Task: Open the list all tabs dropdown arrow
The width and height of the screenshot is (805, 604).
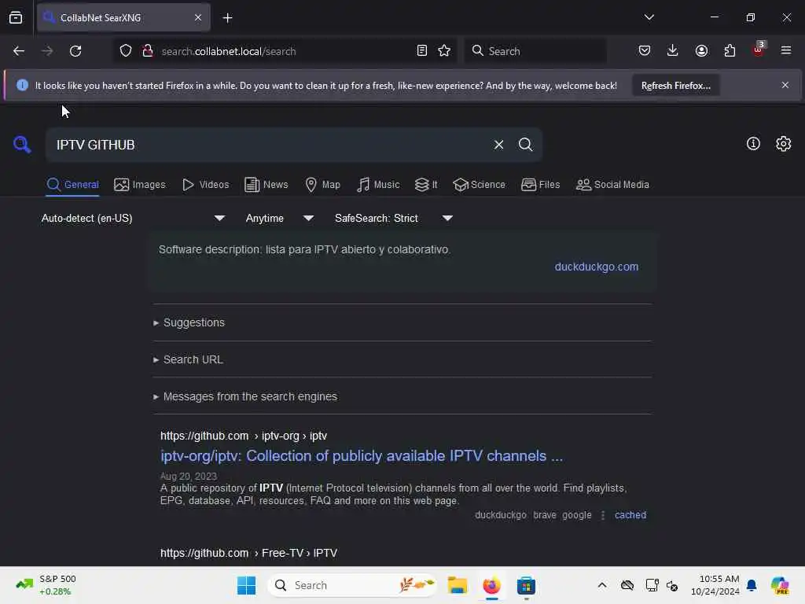Action: [x=649, y=17]
